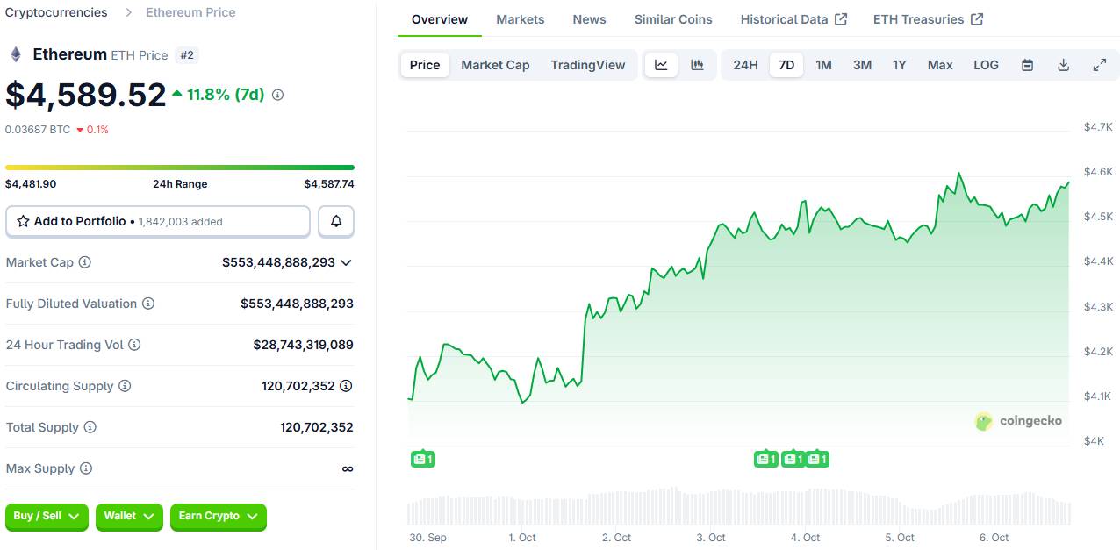Open the calendar date range picker
This screenshot has height=550, width=1120.
click(x=1027, y=65)
